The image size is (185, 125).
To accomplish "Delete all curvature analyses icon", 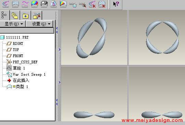I will point(92,4).
